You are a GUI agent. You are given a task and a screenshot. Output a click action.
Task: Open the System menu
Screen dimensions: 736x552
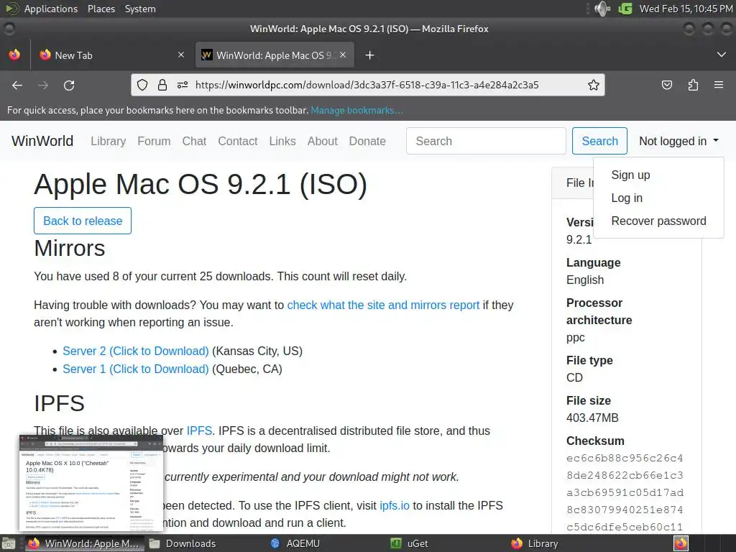tap(140, 9)
